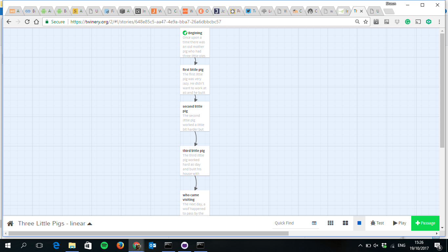This screenshot has height=252, width=448.
Task: Bookmark this page with the star icon
Action: point(366,22)
